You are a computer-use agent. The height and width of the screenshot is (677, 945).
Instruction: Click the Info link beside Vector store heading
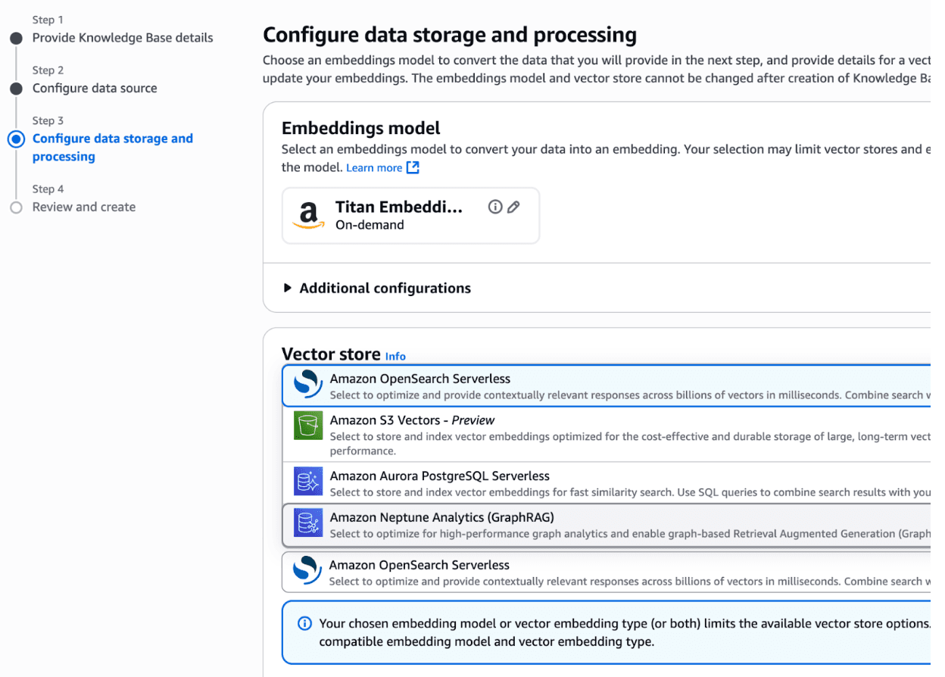[395, 356]
